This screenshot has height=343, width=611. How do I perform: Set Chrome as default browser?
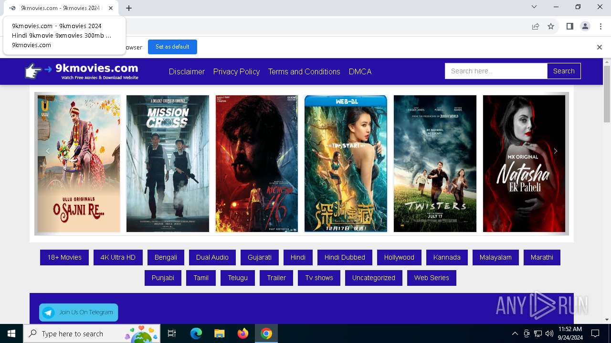click(172, 47)
